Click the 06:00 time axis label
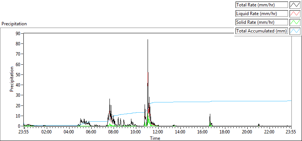 point(91,132)
